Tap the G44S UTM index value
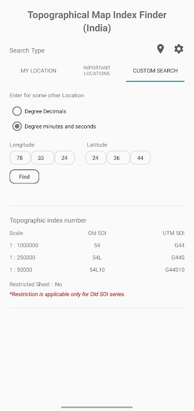The width and height of the screenshot is (194, 411). click(x=178, y=257)
